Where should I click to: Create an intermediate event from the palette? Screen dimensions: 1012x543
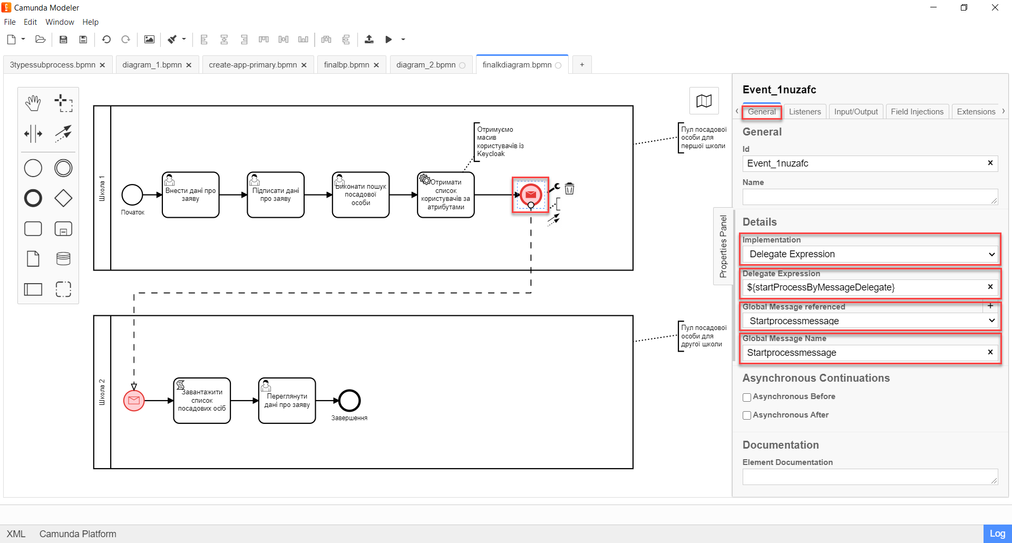coord(63,168)
